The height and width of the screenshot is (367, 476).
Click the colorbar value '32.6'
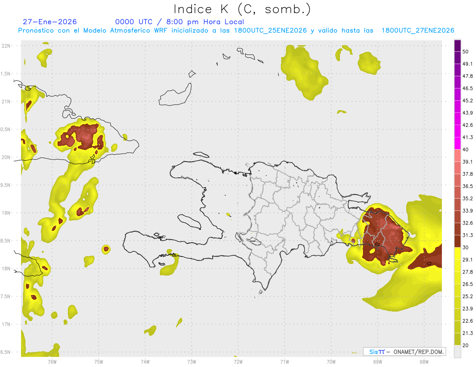(468, 223)
